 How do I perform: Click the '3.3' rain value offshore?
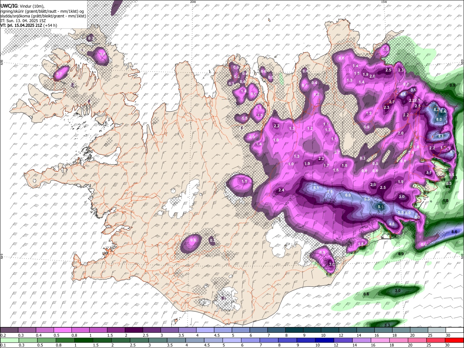pos(387,325)
